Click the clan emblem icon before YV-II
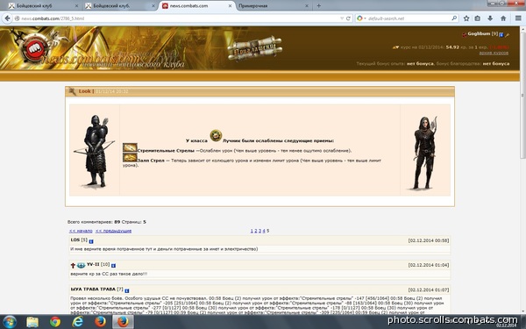The image size is (526, 329). (81, 266)
